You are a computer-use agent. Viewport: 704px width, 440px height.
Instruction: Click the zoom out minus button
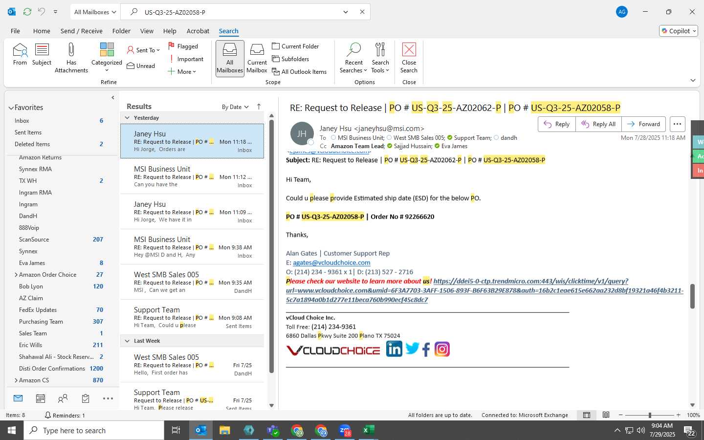click(621, 415)
